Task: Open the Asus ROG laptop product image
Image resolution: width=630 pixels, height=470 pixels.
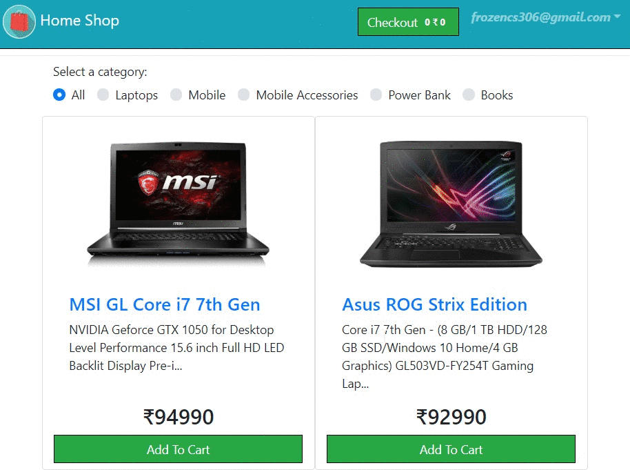Action: point(451,203)
